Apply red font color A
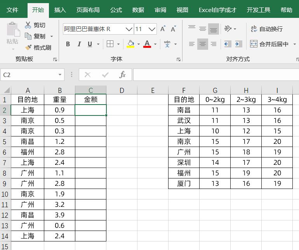This screenshot has height=250, width=299. [x=147, y=44]
